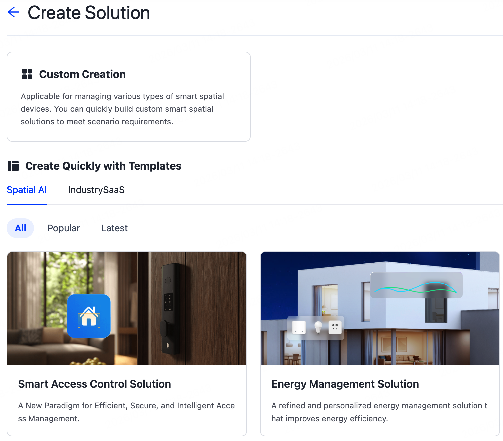Switch to the IndustrySaaS tab
This screenshot has width=503, height=441.
point(96,190)
